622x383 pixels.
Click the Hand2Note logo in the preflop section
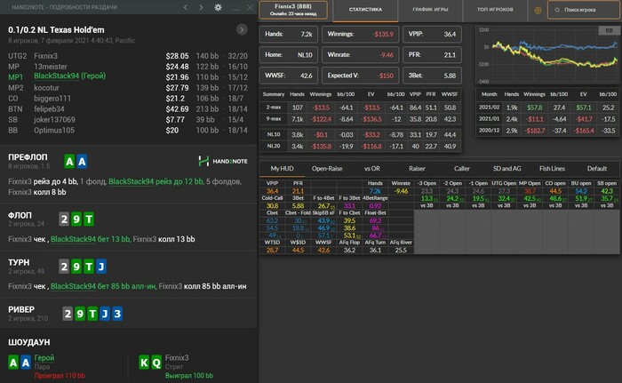[223, 161]
